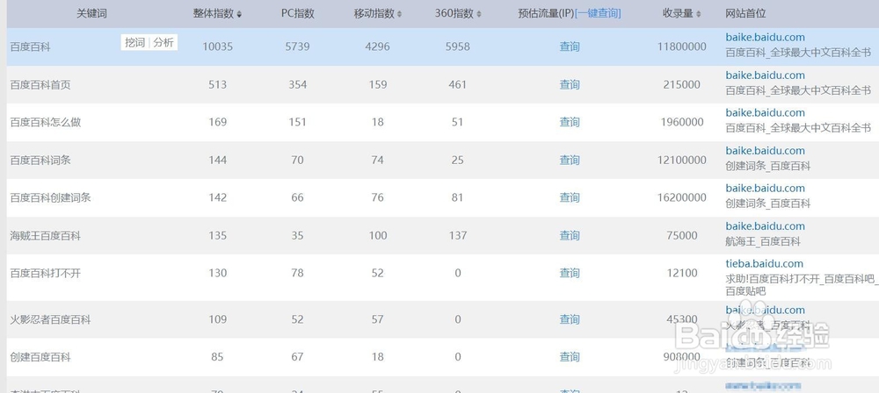Viewport: 879px width, 393px height.
Task: Click 挖词 button on 百度百科 row
Action: pyautogui.click(x=134, y=43)
